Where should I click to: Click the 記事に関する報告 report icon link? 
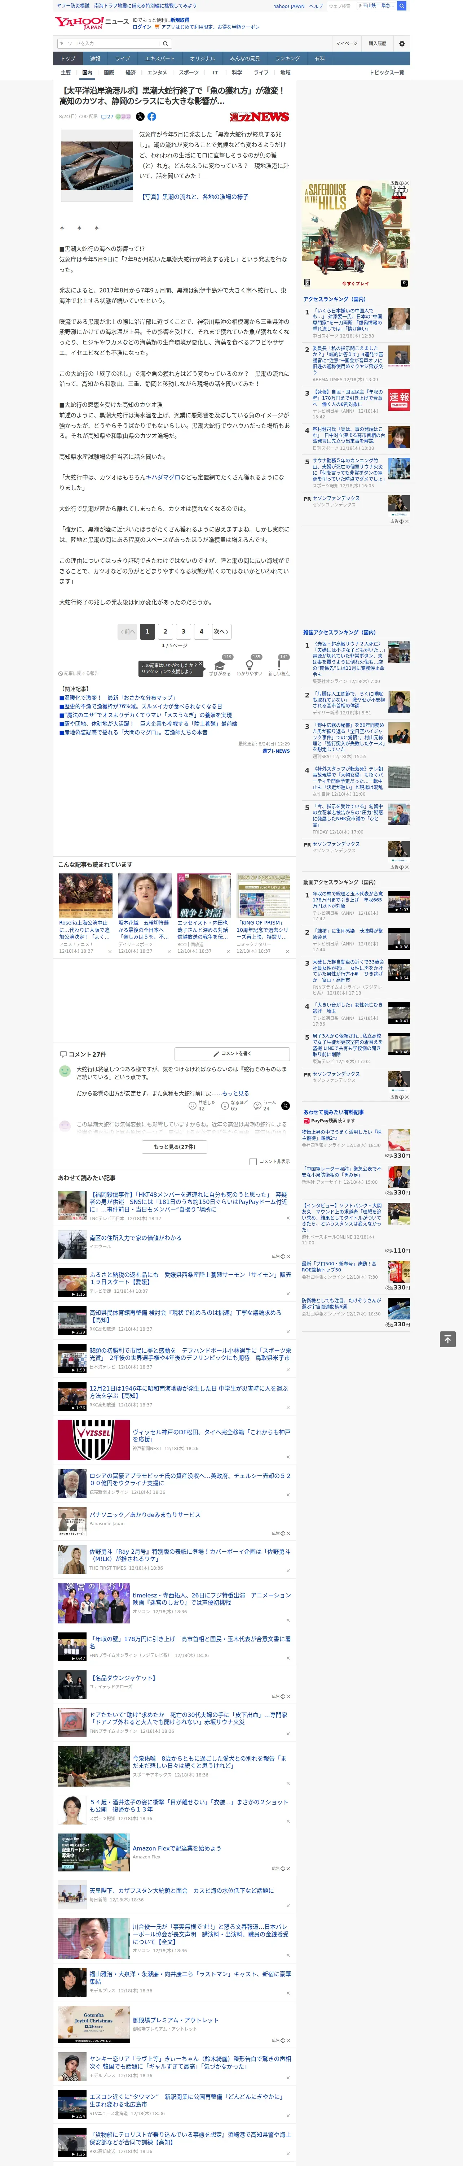pos(79,674)
